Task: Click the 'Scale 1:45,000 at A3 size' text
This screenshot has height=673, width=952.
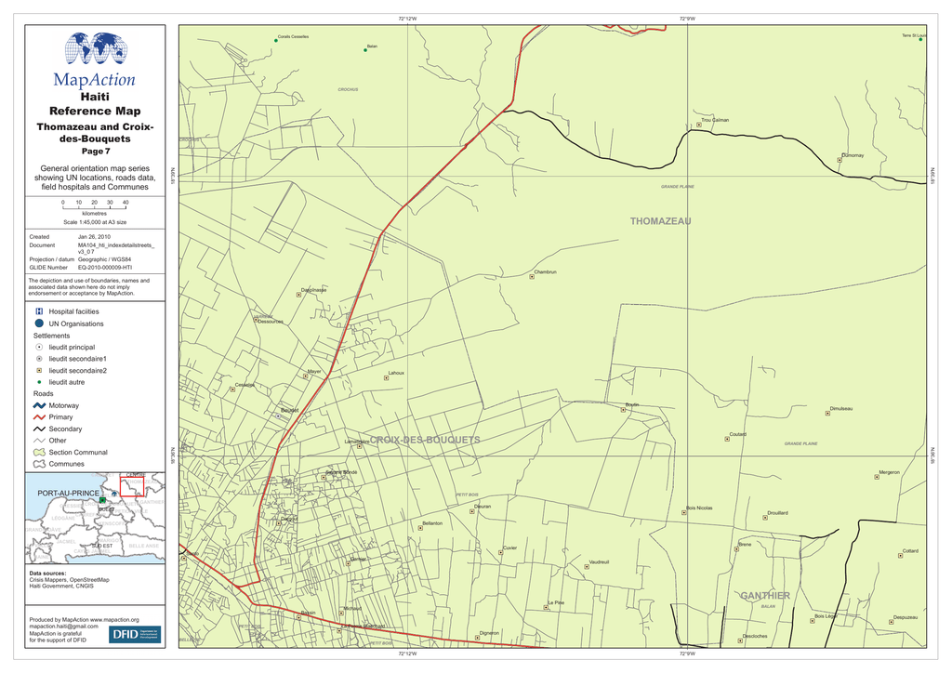Action: click(96, 222)
